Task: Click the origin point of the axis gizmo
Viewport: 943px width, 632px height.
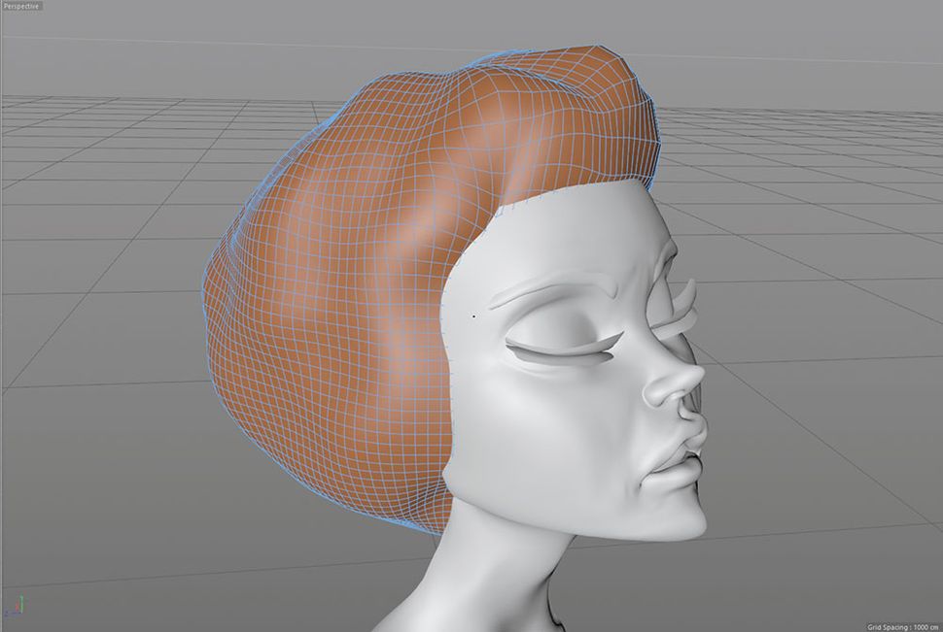Action: pos(20,613)
